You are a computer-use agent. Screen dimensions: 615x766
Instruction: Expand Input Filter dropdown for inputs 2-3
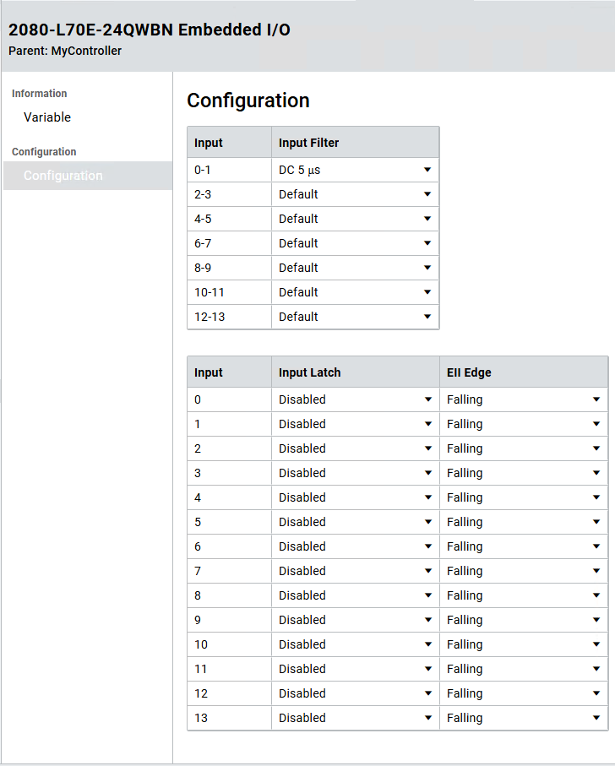(x=355, y=194)
